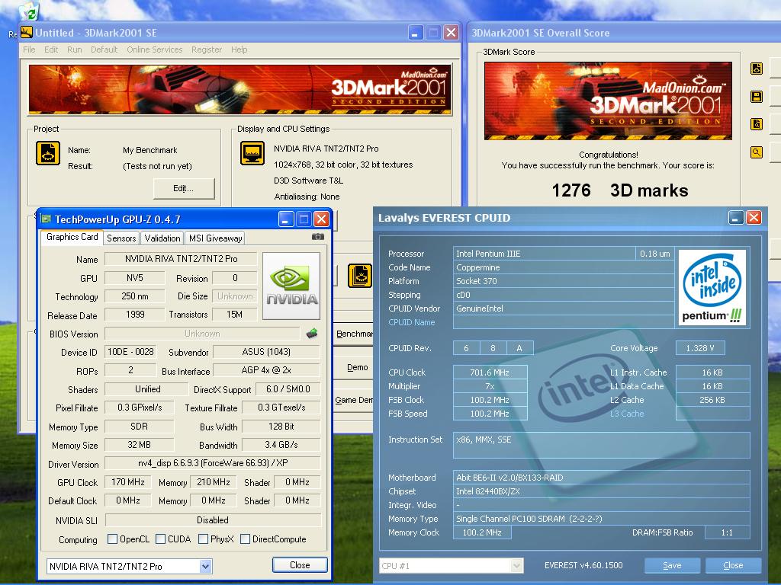Click the GPU name field NVIDIA RIVA TNT2/TNT2 Pro
The image size is (781, 585).
click(x=181, y=259)
